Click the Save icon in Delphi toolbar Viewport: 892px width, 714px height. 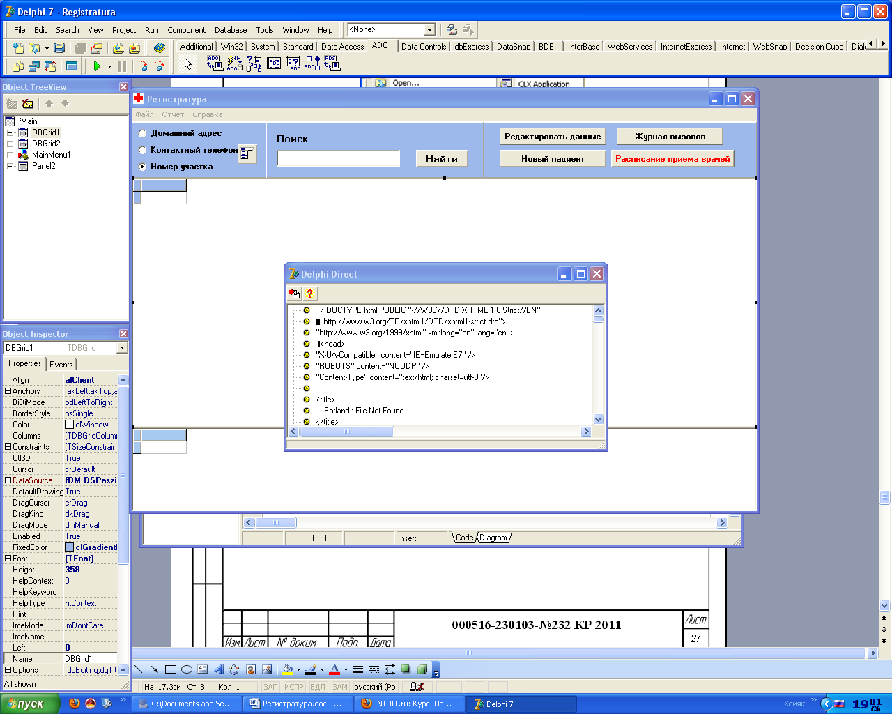59,48
